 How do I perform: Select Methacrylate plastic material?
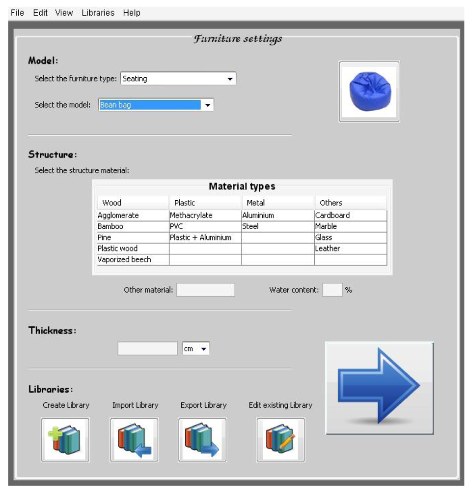(x=205, y=215)
